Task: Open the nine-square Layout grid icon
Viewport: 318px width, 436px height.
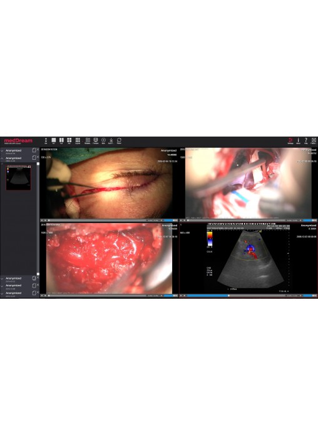Action: pyautogui.click(x=78, y=140)
